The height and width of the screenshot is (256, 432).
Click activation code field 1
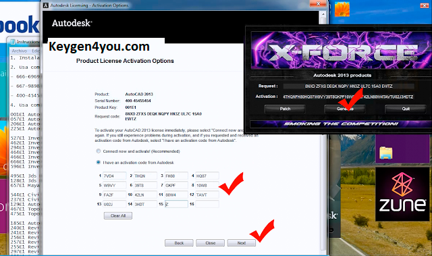click(x=114, y=176)
